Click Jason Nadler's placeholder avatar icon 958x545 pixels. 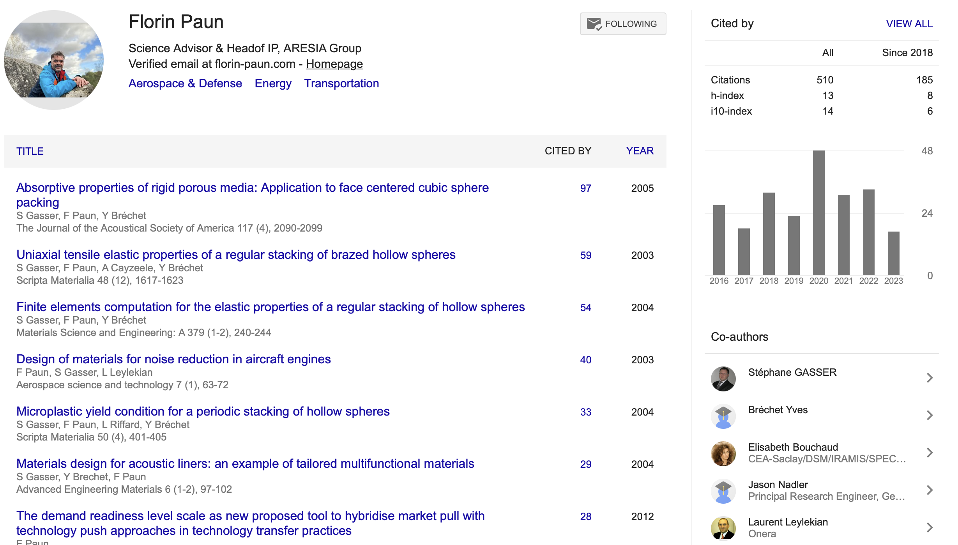pyautogui.click(x=723, y=491)
